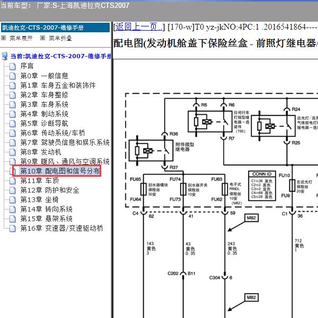Image resolution: width=318 pixels, height=318 pixels.
Task: Click the page icon beside 序言
Action: click(x=13, y=66)
